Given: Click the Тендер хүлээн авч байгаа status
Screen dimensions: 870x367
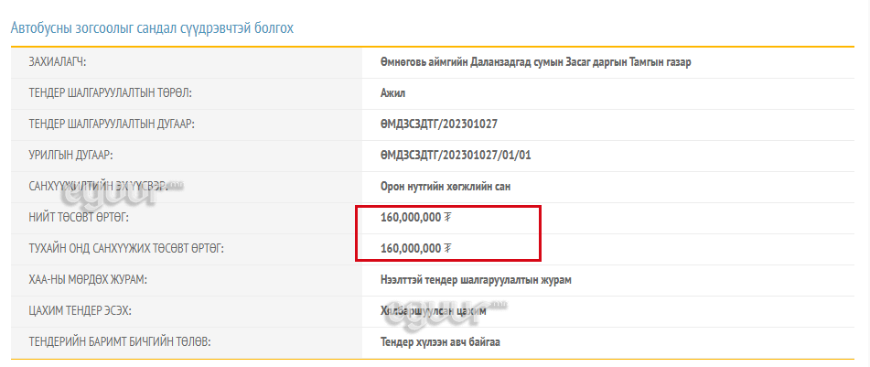Looking at the screenshot, I should point(441,342).
